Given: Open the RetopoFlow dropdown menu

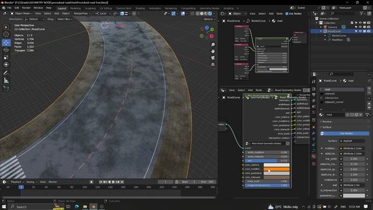Looking at the screenshot, I should pos(82,13).
